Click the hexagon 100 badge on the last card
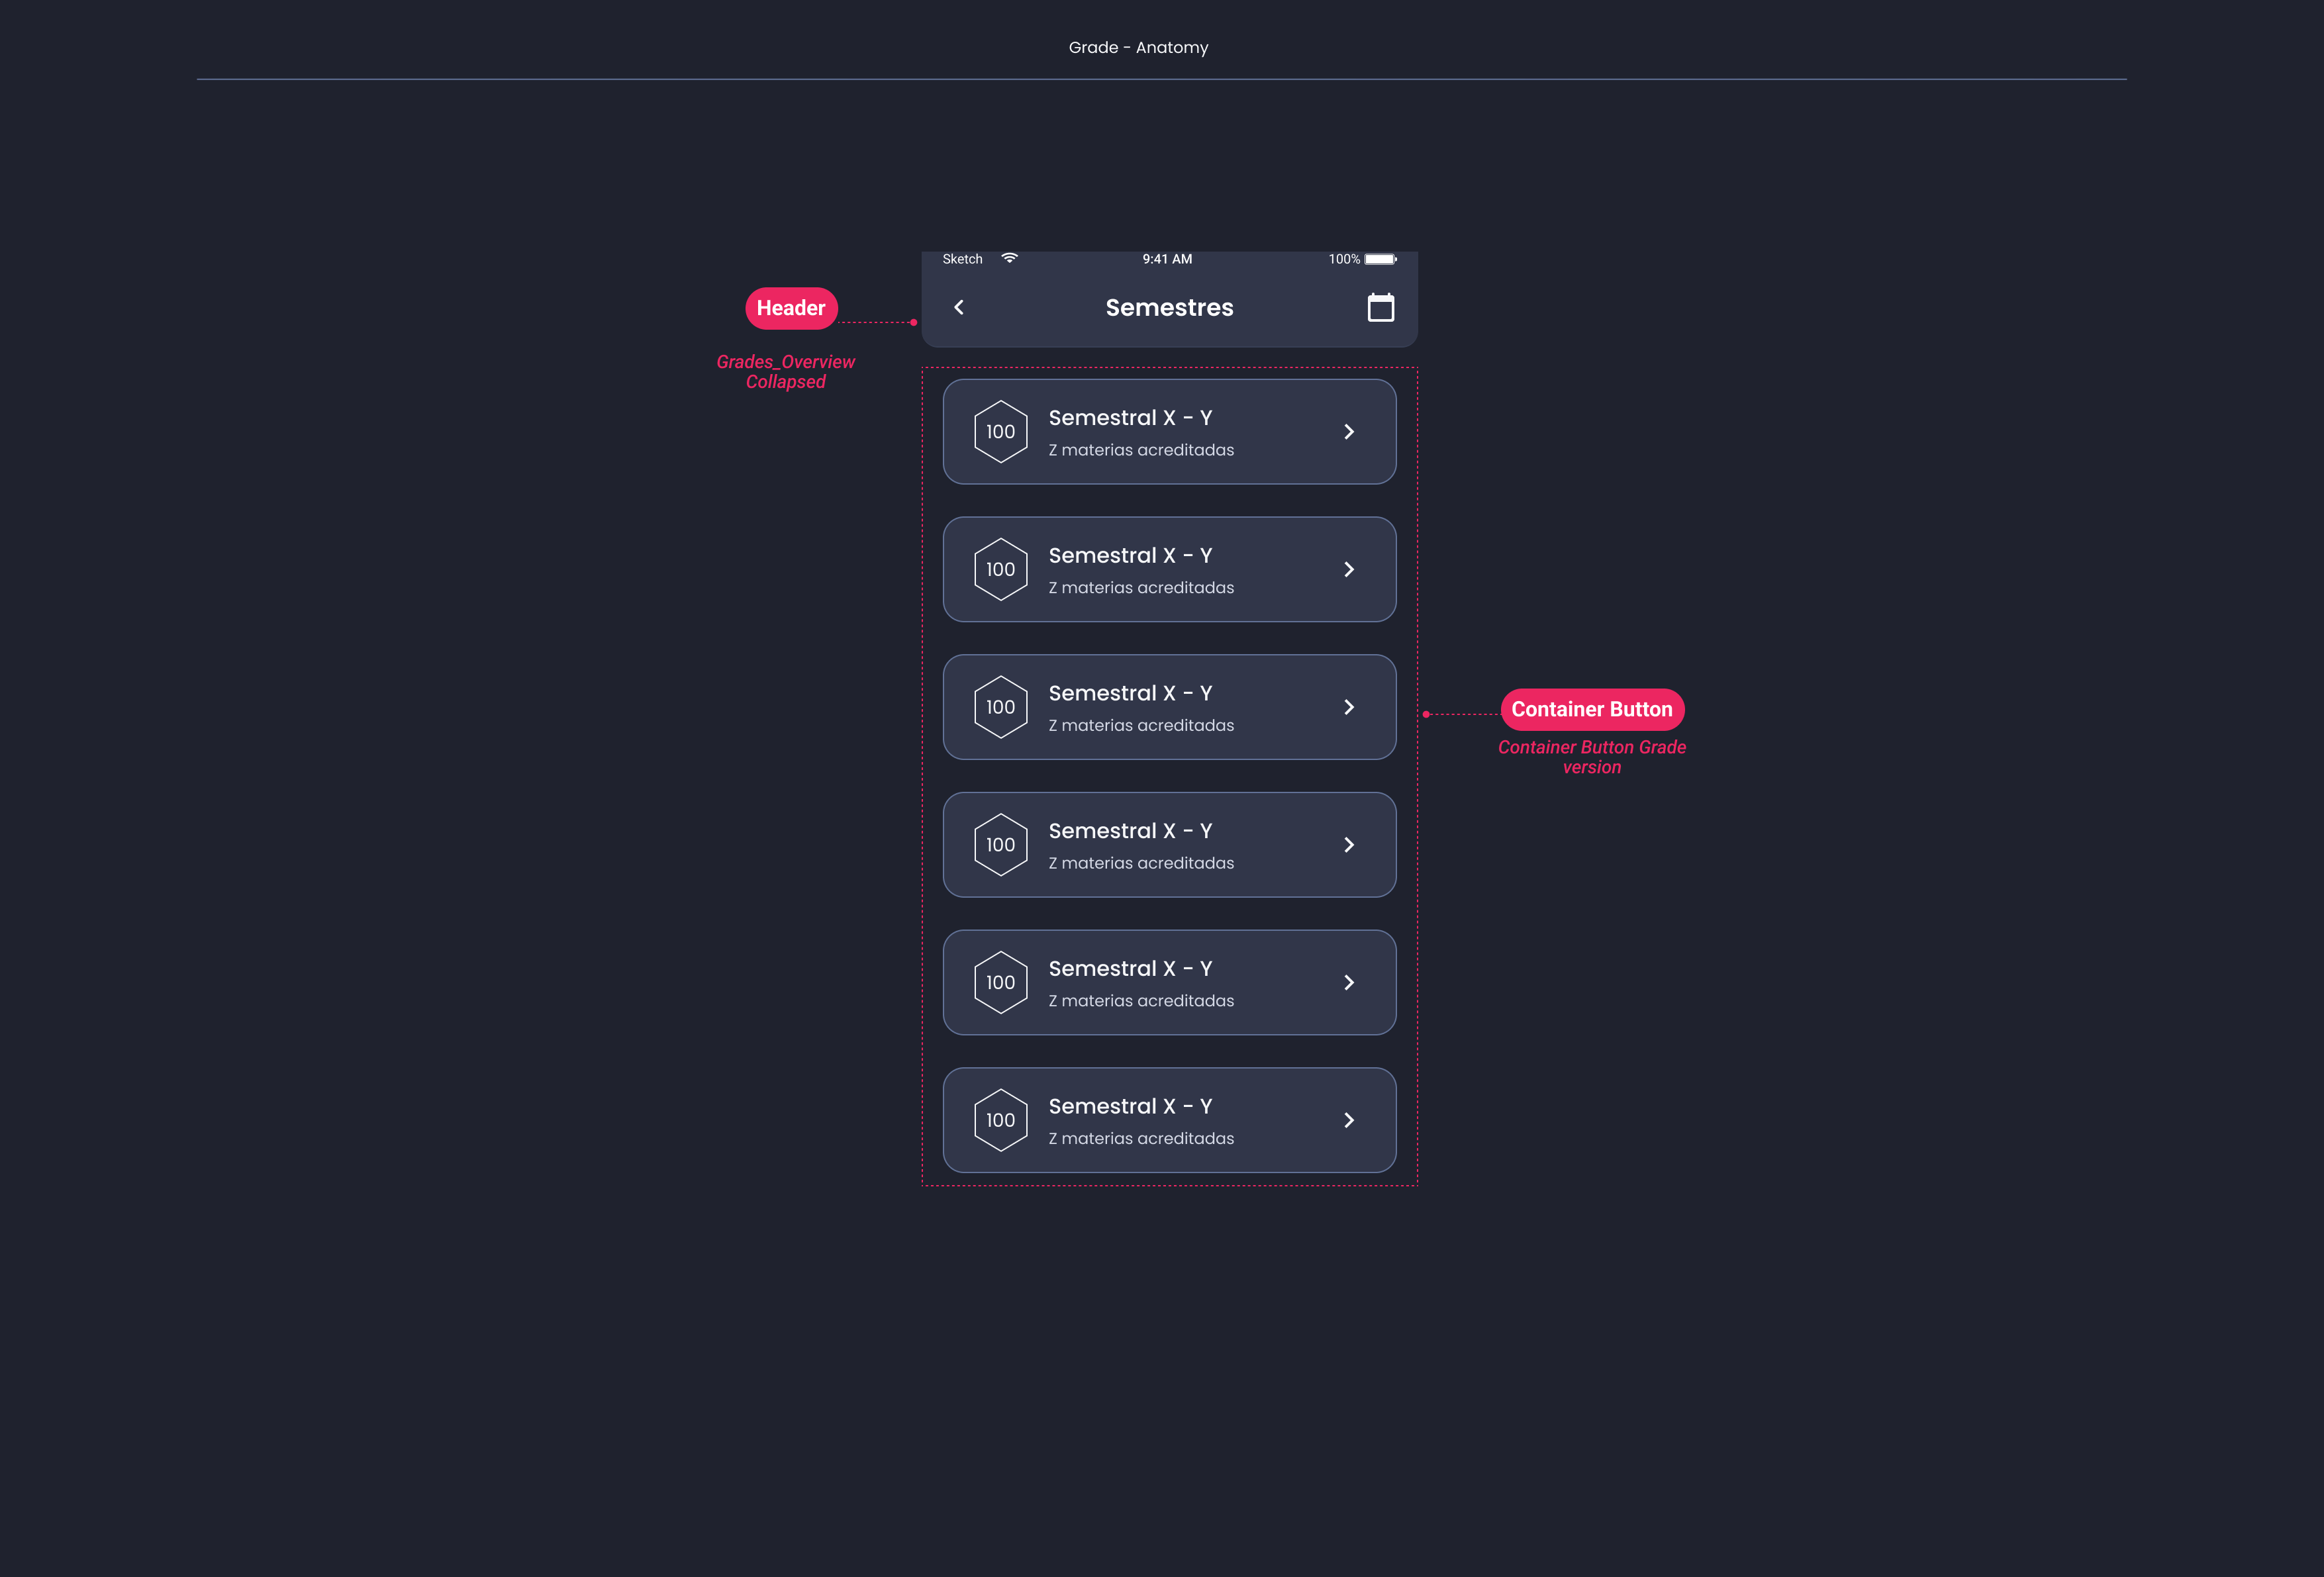The width and height of the screenshot is (2324, 1577). 1000,1120
